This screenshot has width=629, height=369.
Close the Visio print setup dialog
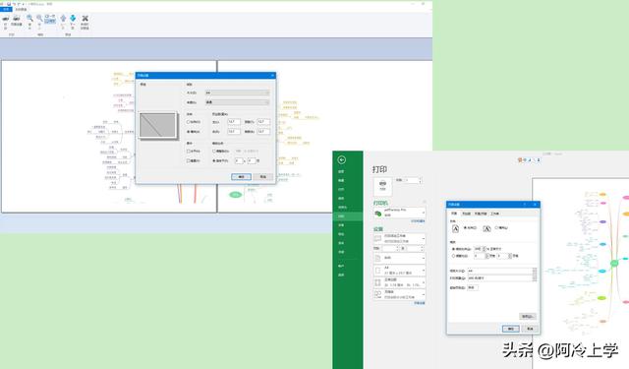click(x=273, y=75)
